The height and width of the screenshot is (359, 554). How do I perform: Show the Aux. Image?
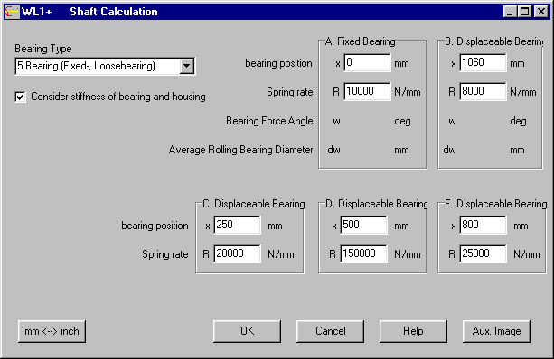(496, 331)
